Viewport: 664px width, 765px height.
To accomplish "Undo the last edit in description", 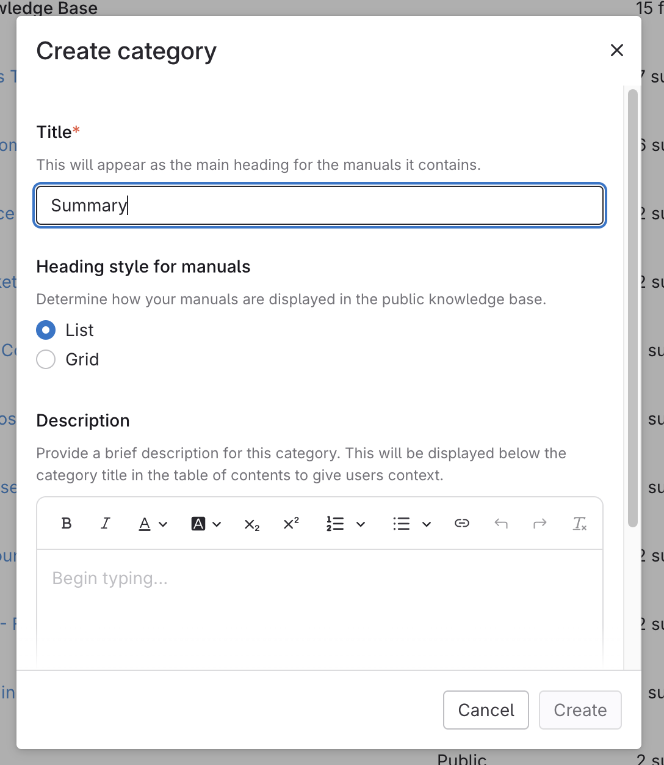I will coord(501,524).
